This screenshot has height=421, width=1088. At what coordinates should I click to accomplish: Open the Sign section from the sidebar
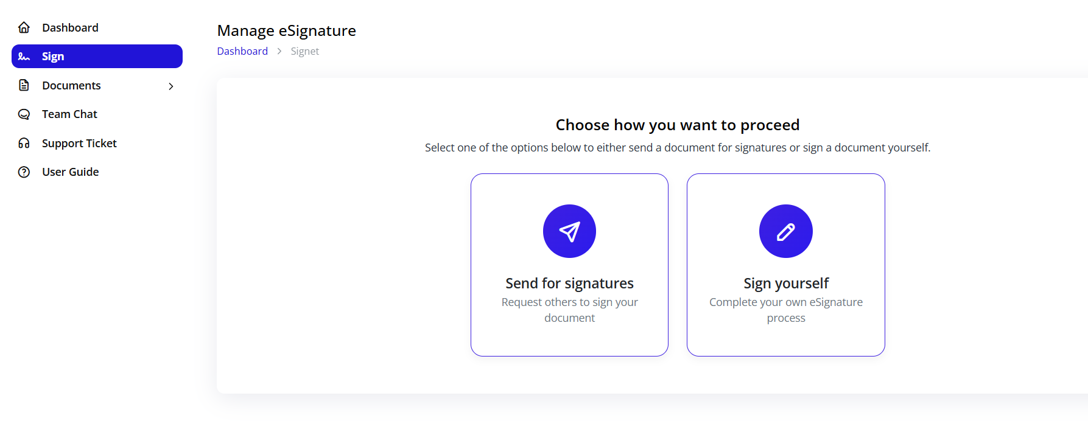pos(53,56)
